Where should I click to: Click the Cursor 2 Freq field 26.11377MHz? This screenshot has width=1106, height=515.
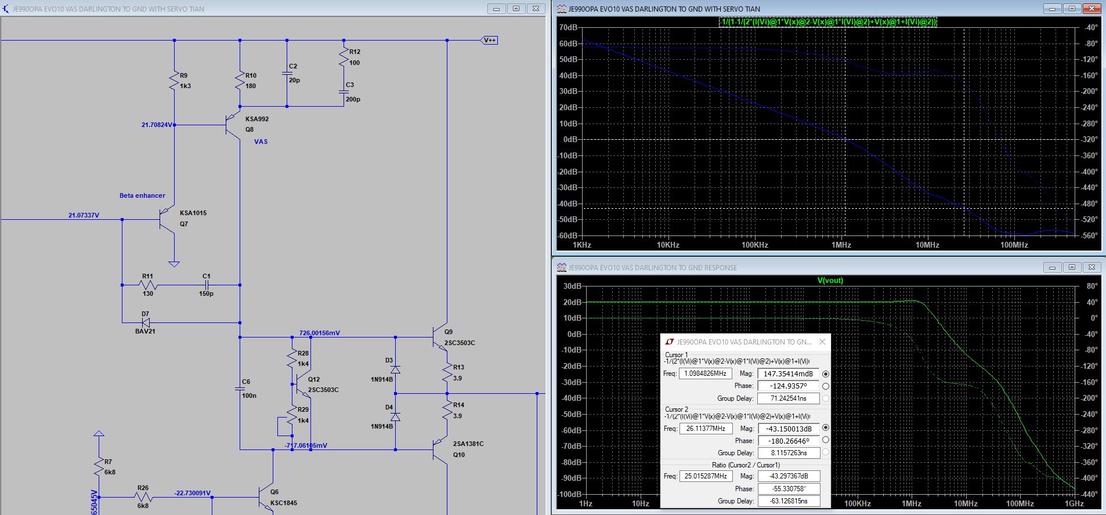click(x=705, y=428)
